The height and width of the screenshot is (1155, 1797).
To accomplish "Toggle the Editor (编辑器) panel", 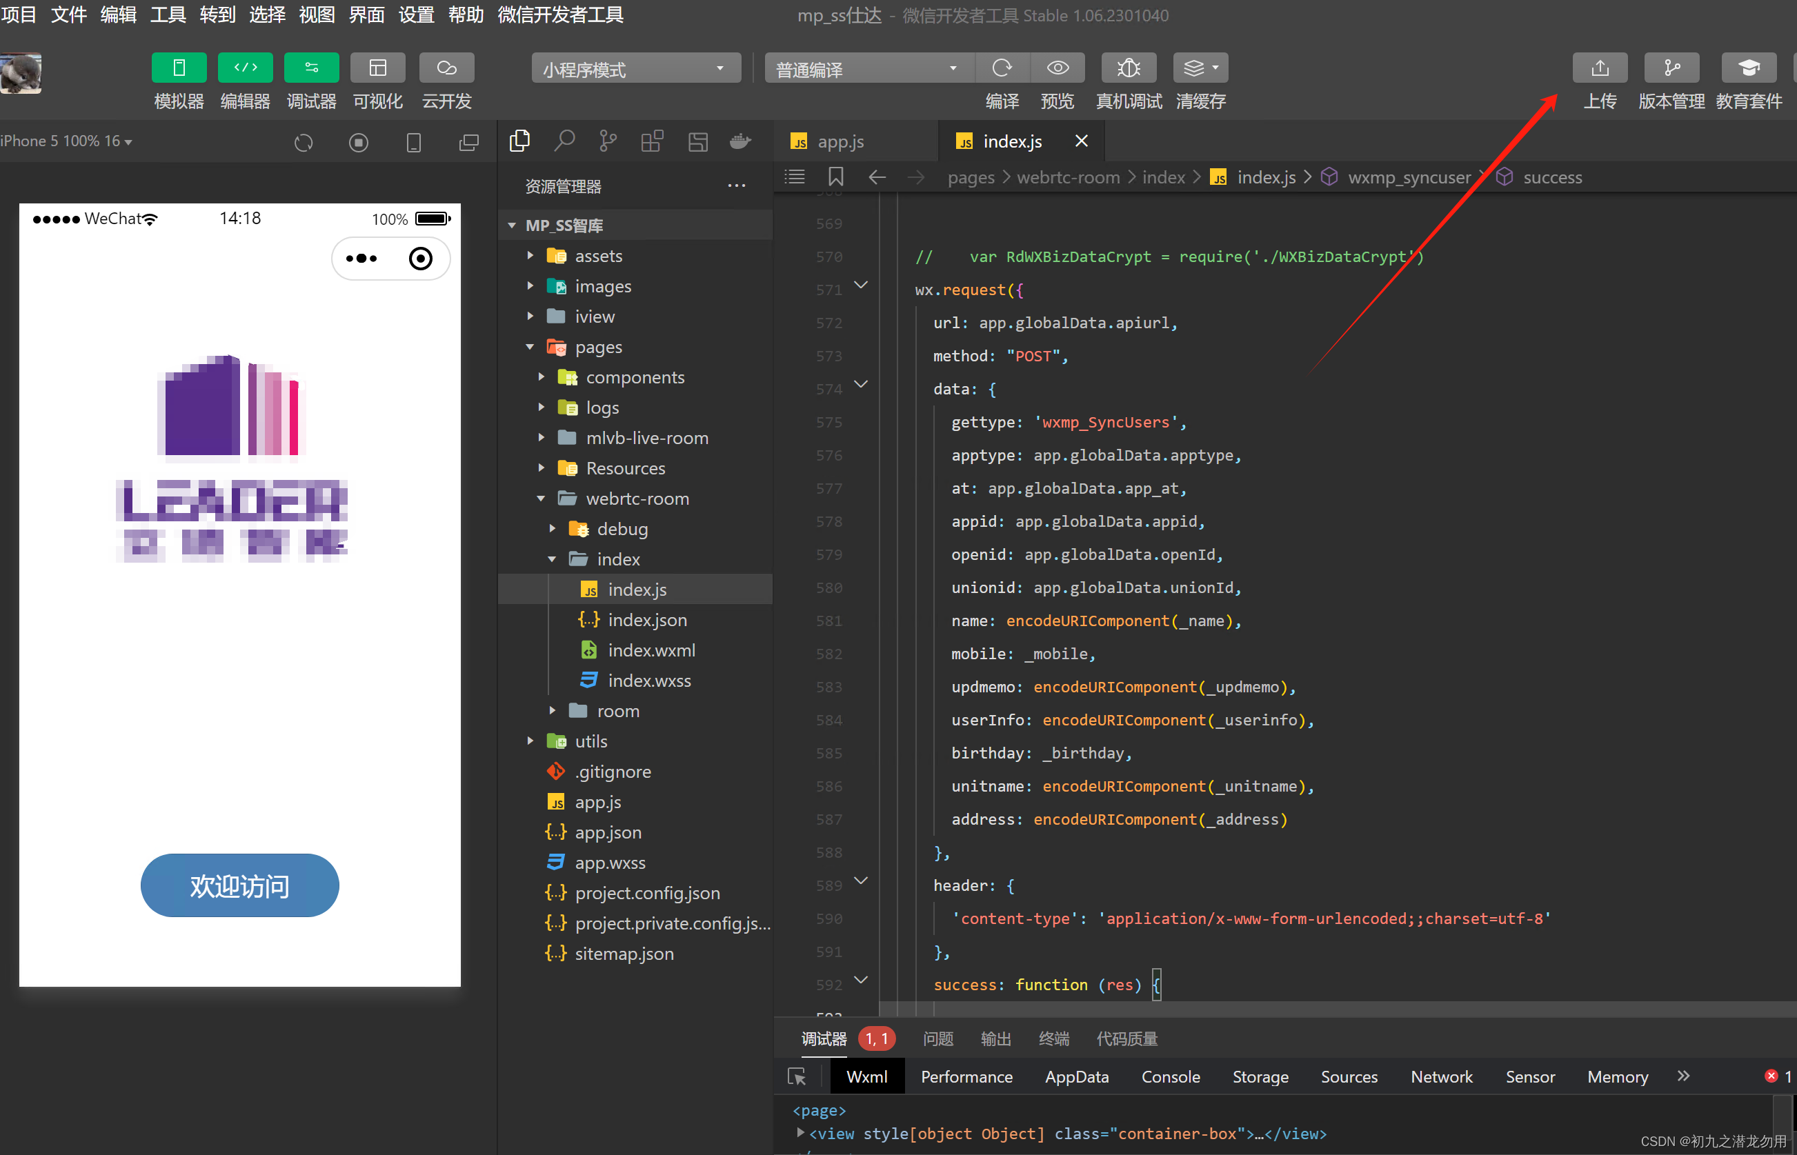I will coord(246,68).
